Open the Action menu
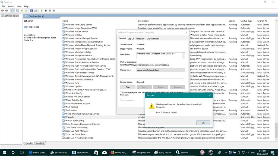The height and width of the screenshot is (156, 278). (11, 6)
